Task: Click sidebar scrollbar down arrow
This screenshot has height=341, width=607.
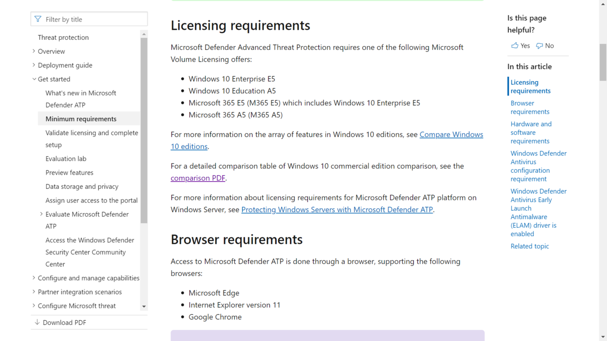Action: click(x=144, y=306)
